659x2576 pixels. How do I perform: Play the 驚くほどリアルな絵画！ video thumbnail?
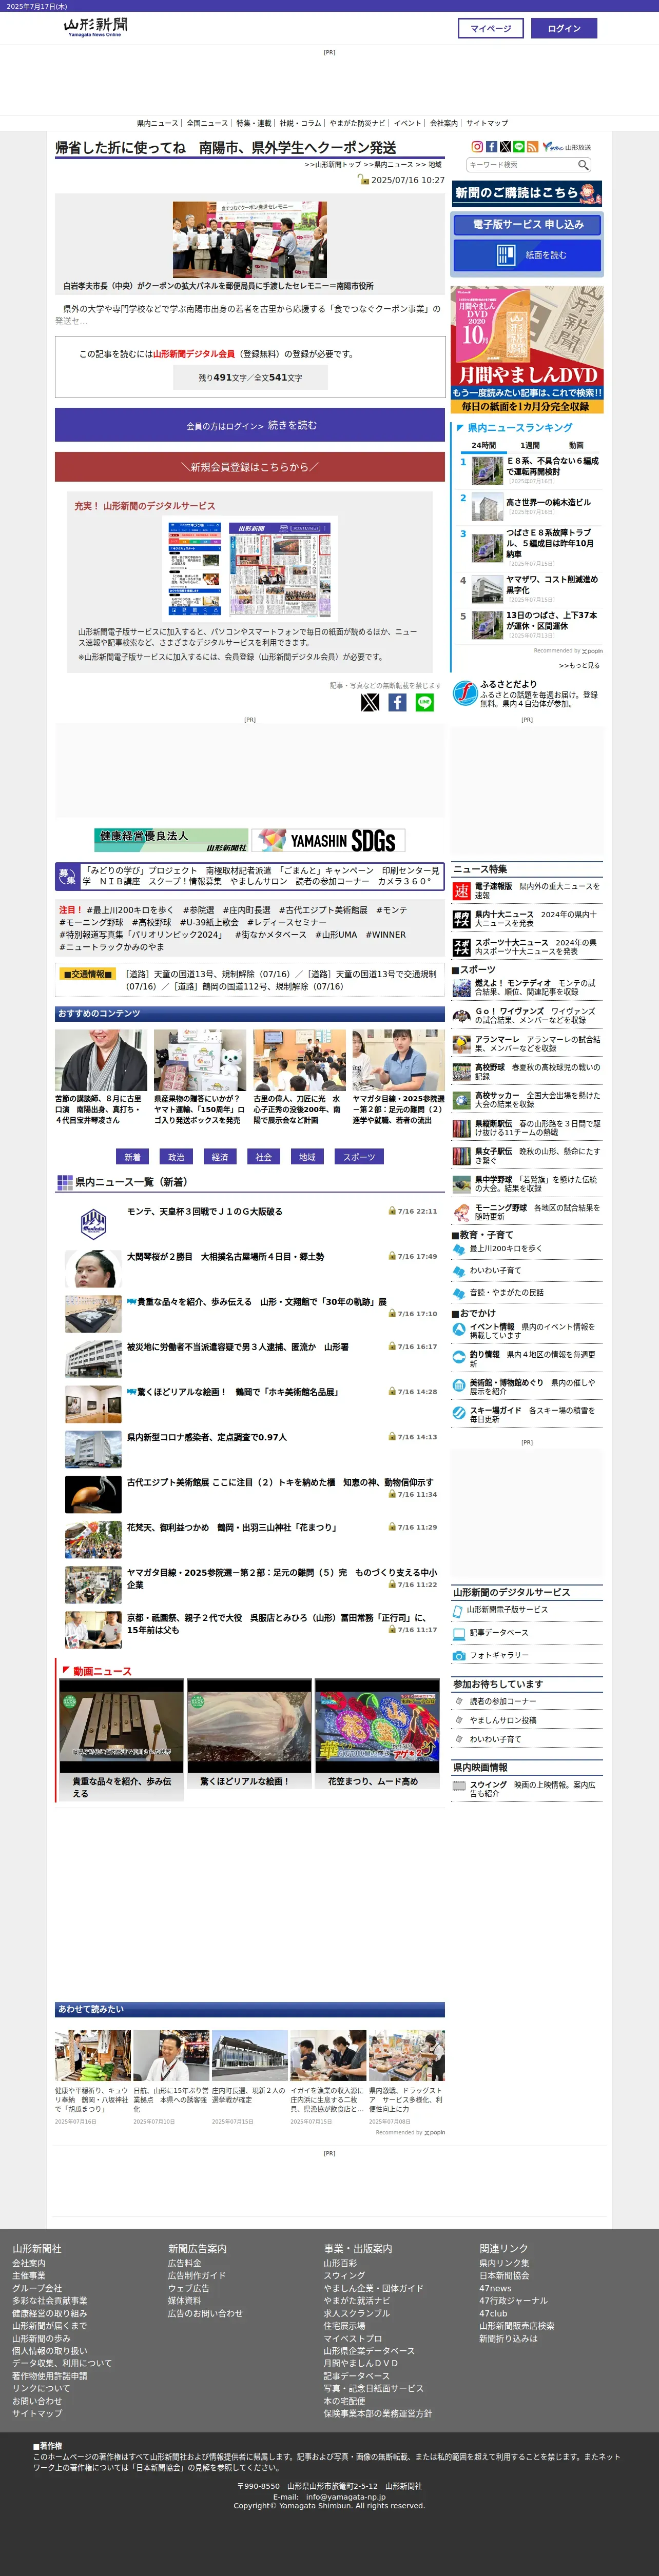[249, 1726]
